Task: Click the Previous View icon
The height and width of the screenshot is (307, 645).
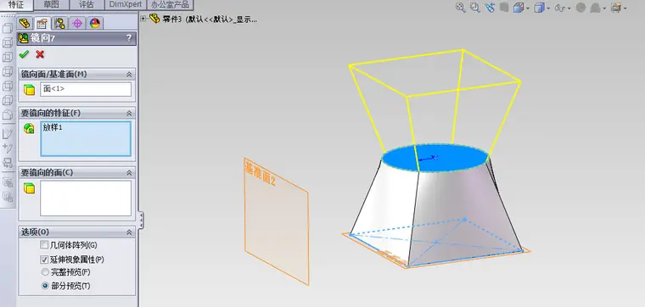Action: [490, 8]
